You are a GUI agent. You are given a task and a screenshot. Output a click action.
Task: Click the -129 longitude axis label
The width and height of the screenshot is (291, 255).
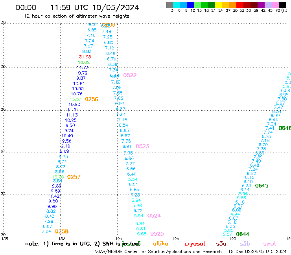point(117,239)
